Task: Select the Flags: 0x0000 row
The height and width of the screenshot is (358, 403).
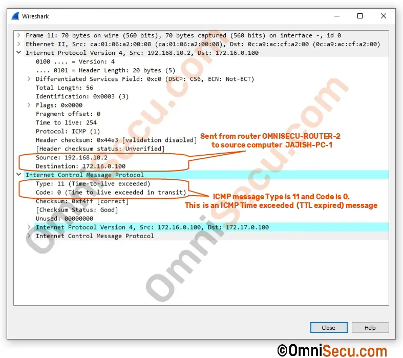Action: click(x=59, y=105)
